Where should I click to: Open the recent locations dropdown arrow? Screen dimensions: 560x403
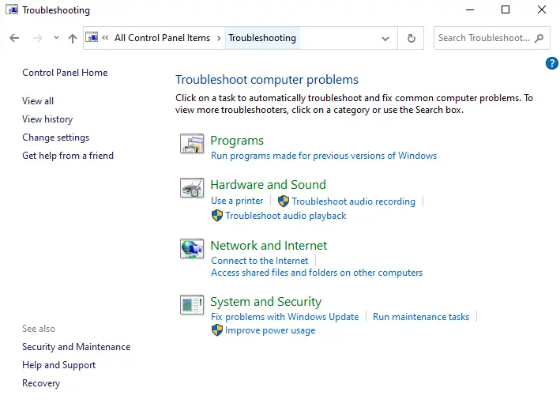point(56,37)
